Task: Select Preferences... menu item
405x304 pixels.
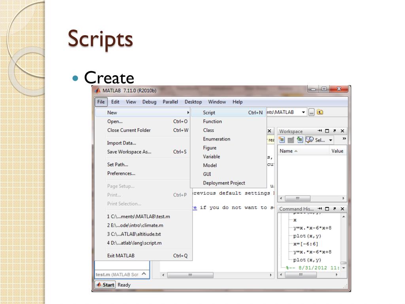Action: point(143,173)
